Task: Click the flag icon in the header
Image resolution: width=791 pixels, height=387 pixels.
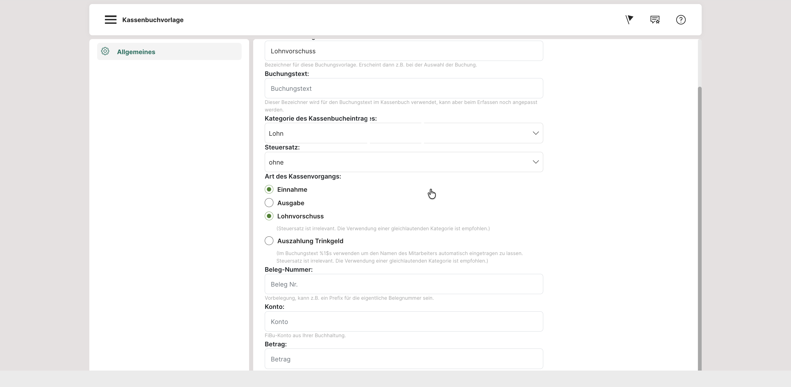Action: coord(629,20)
